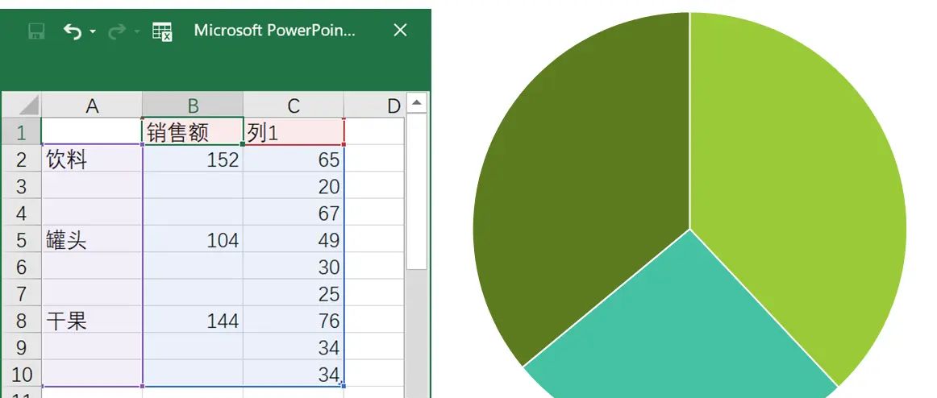The width and height of the screenshot is (937, 398).
Task: Click the vertical scrollbar thumb
Action: point(417,191)
